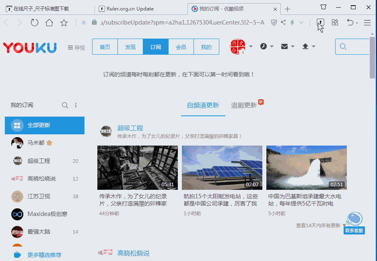Expand the address bar dropdown chevron
377x261 pixels.
pos(301,23)
